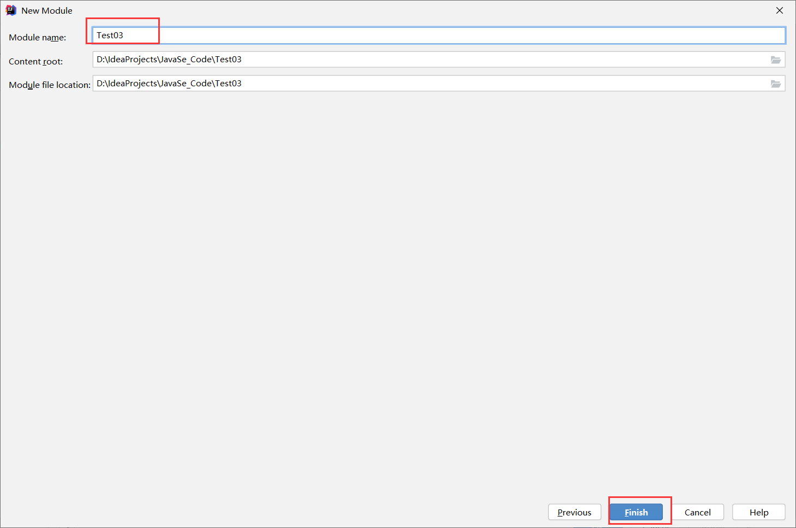The width and height of the screenshot is (796, 528).
Task: Click the Finish button
Action: (x=636, y=512)
